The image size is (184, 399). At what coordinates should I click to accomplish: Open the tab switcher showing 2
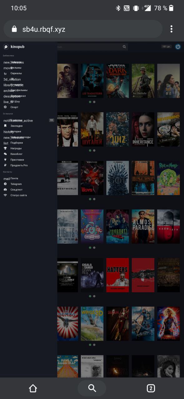pos(151,388)
